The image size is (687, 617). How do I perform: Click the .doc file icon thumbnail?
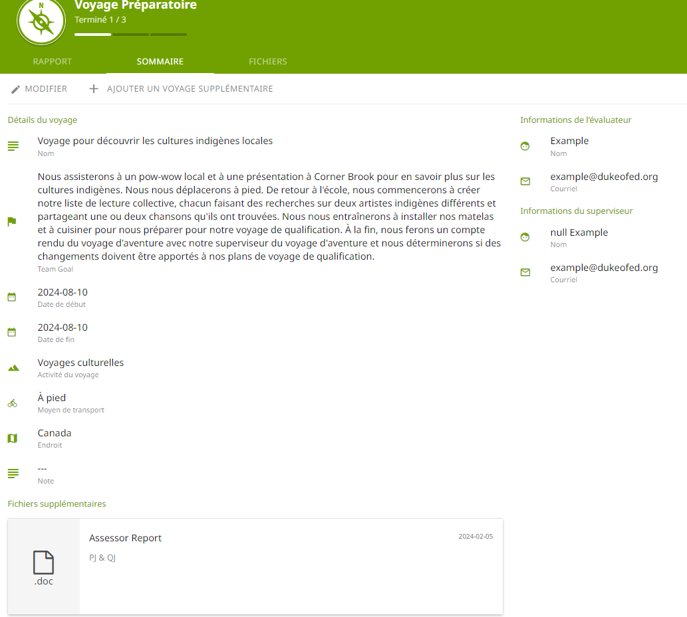pyautogui.click(x=44, y=567)
